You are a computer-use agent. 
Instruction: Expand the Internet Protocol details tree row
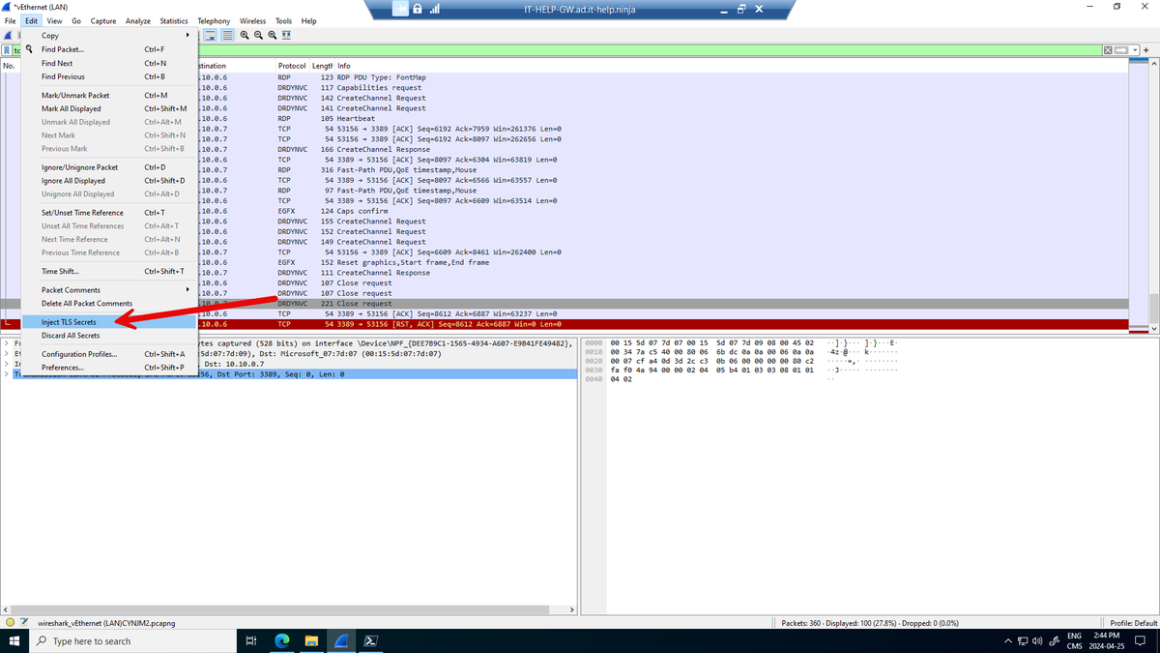(x=7, y=364)
